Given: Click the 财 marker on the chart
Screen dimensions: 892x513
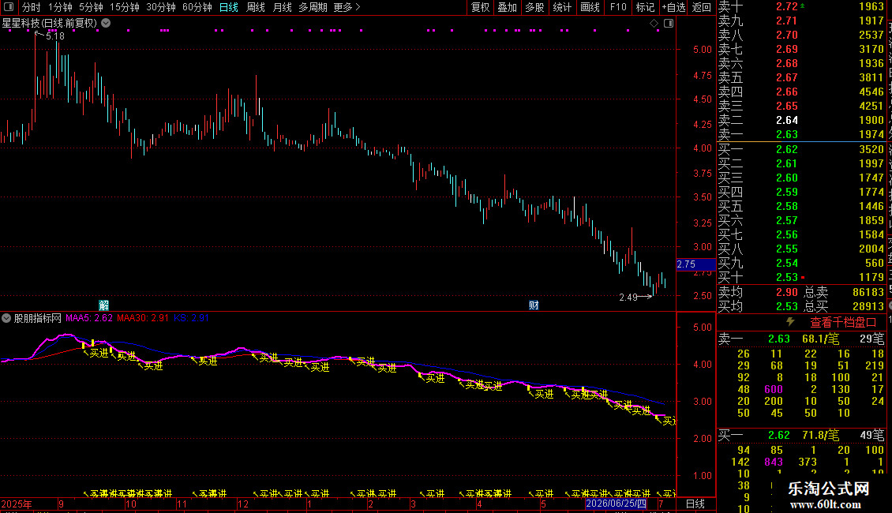Looking at the screenshot, I should (534, 305).
